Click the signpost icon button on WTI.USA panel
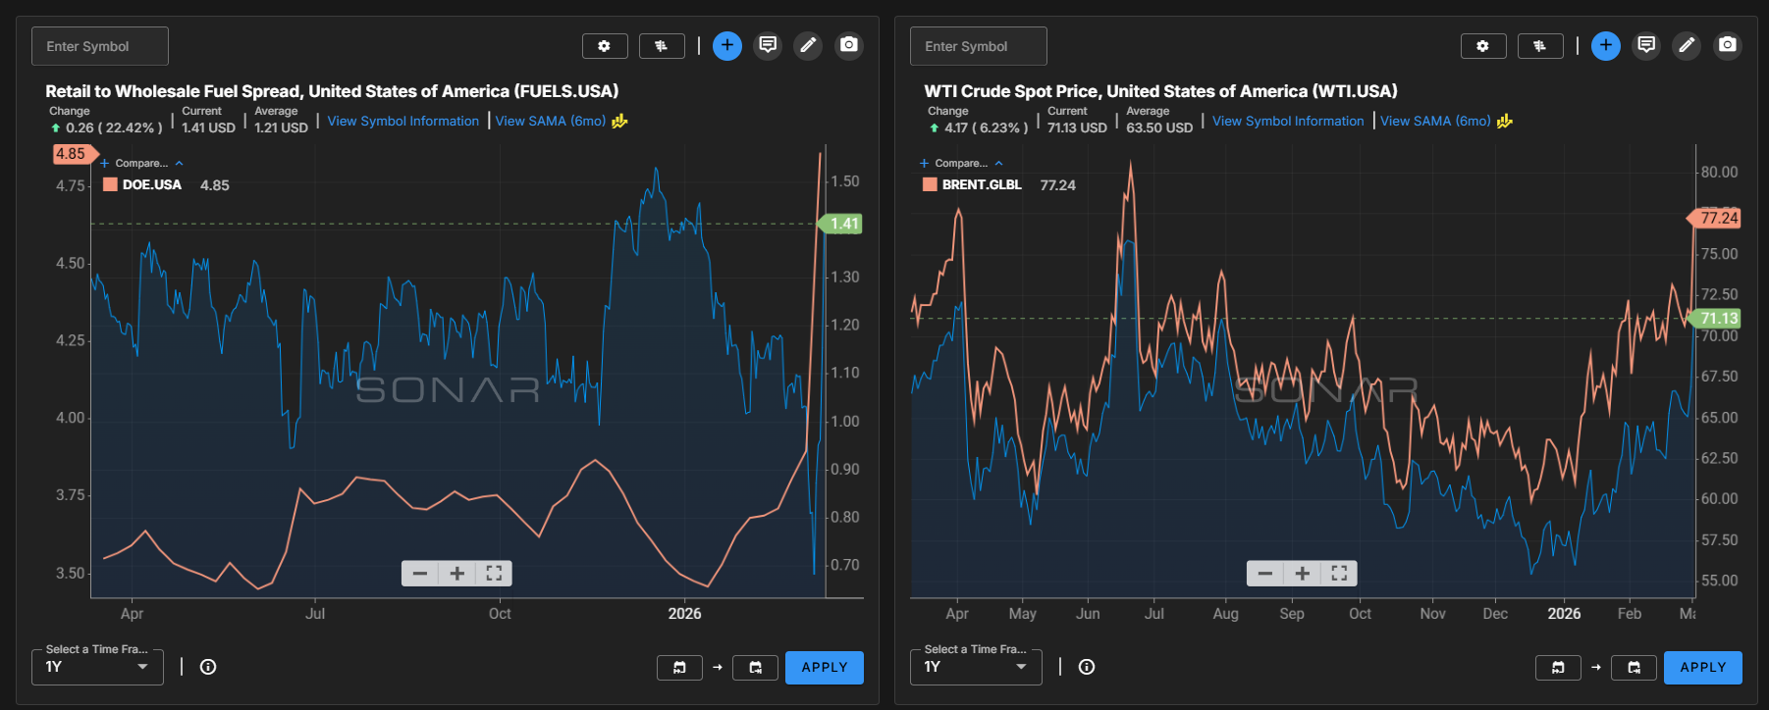 pos(1540,46)
